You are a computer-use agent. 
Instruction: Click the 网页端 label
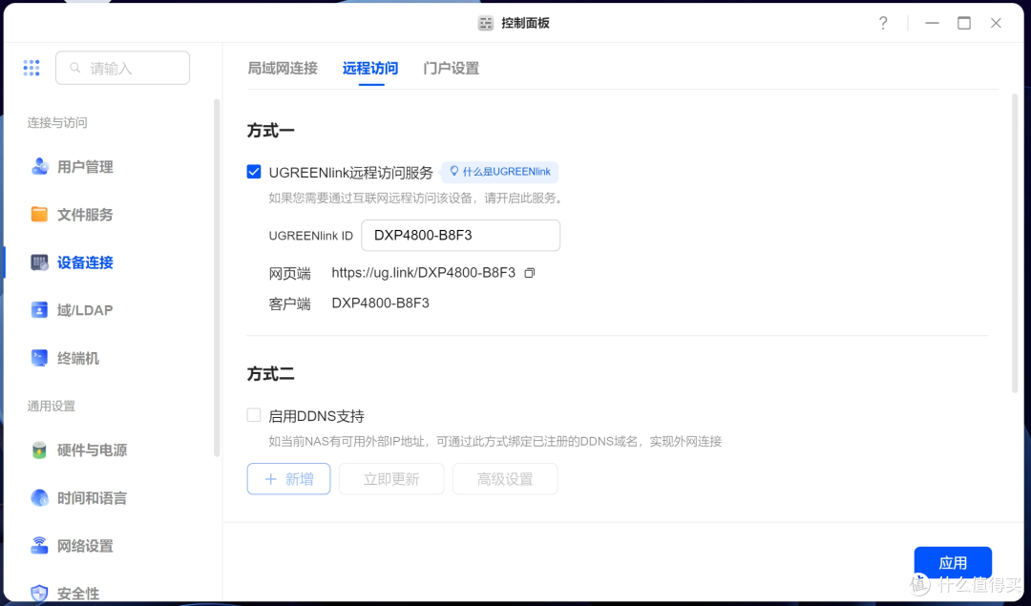289,273
